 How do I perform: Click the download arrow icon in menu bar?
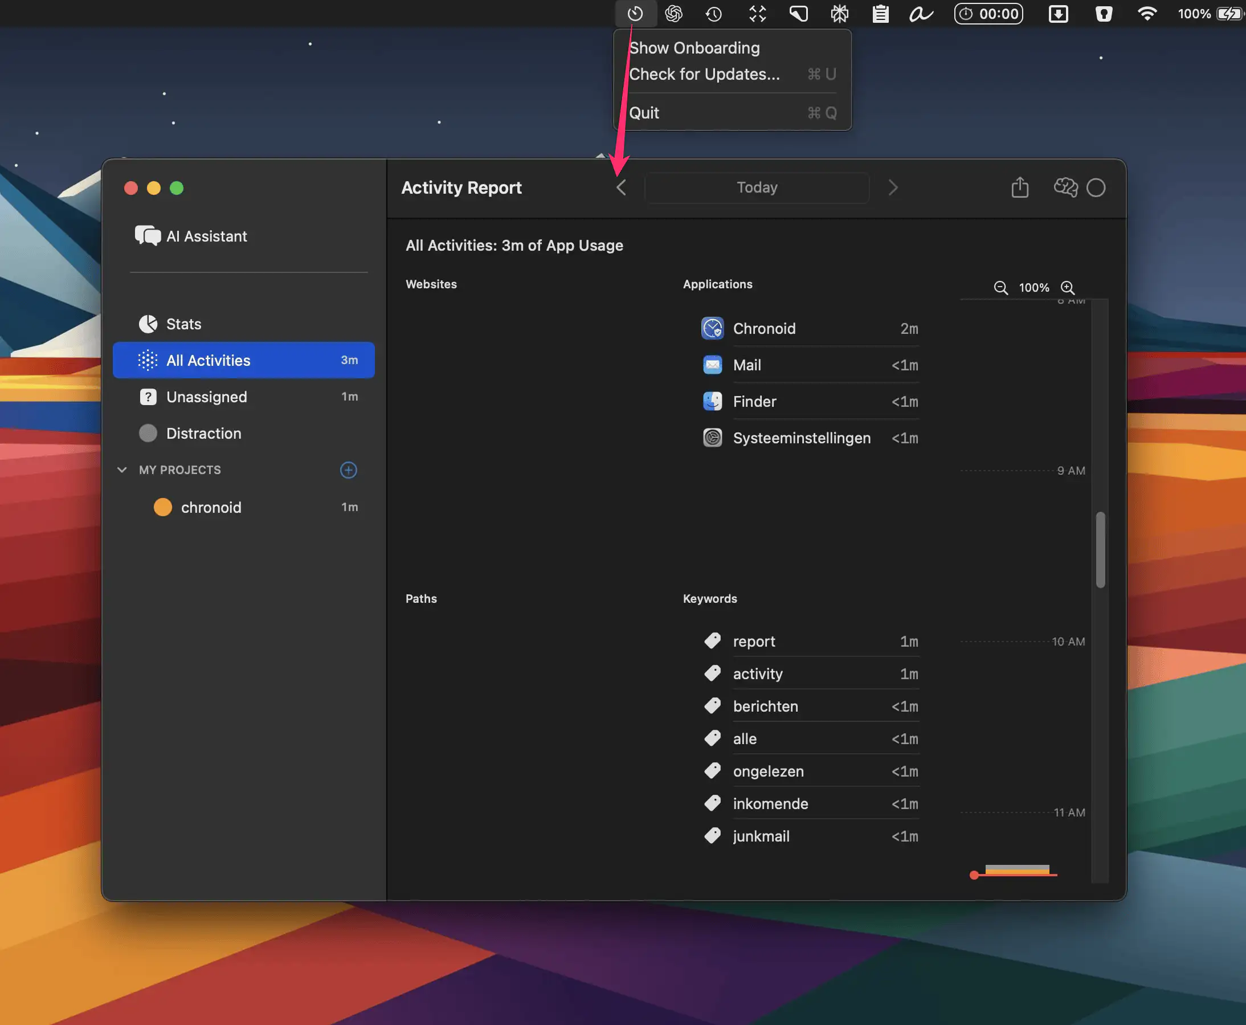pos(1058,14)
